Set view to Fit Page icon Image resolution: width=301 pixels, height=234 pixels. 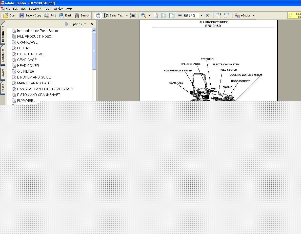[x=164, y=15]
